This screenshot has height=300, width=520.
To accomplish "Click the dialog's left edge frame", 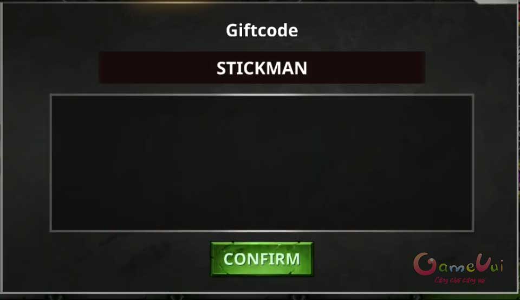I will coord(2,149).
